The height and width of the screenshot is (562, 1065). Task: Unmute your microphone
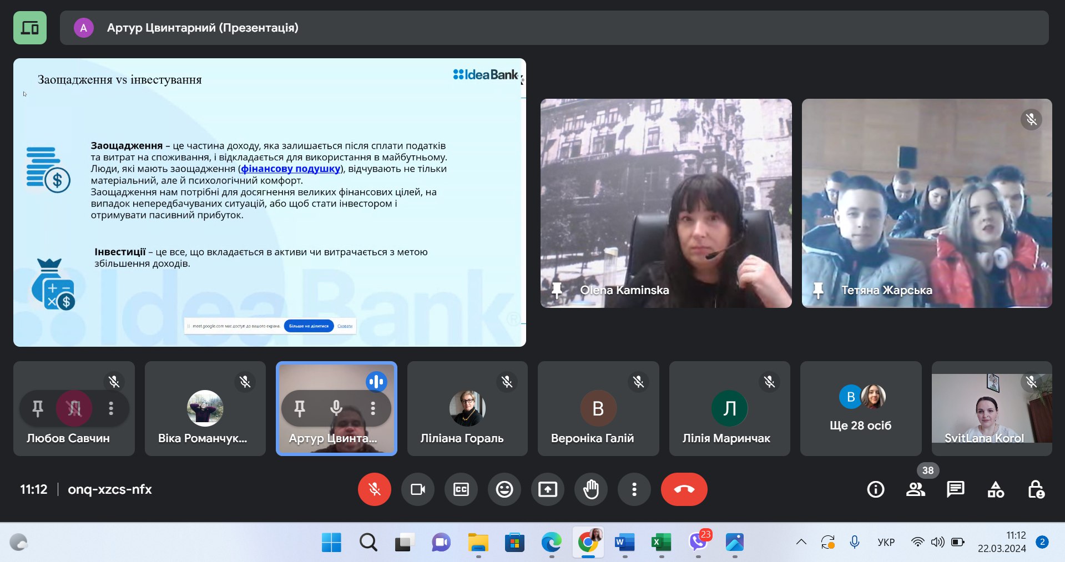(375, 489)
